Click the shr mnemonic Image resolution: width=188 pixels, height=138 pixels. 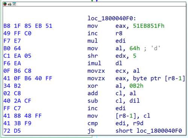point(92,56)
